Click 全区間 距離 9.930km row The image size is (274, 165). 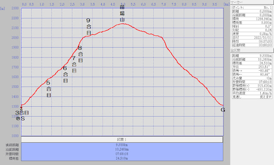coord(252,56)
